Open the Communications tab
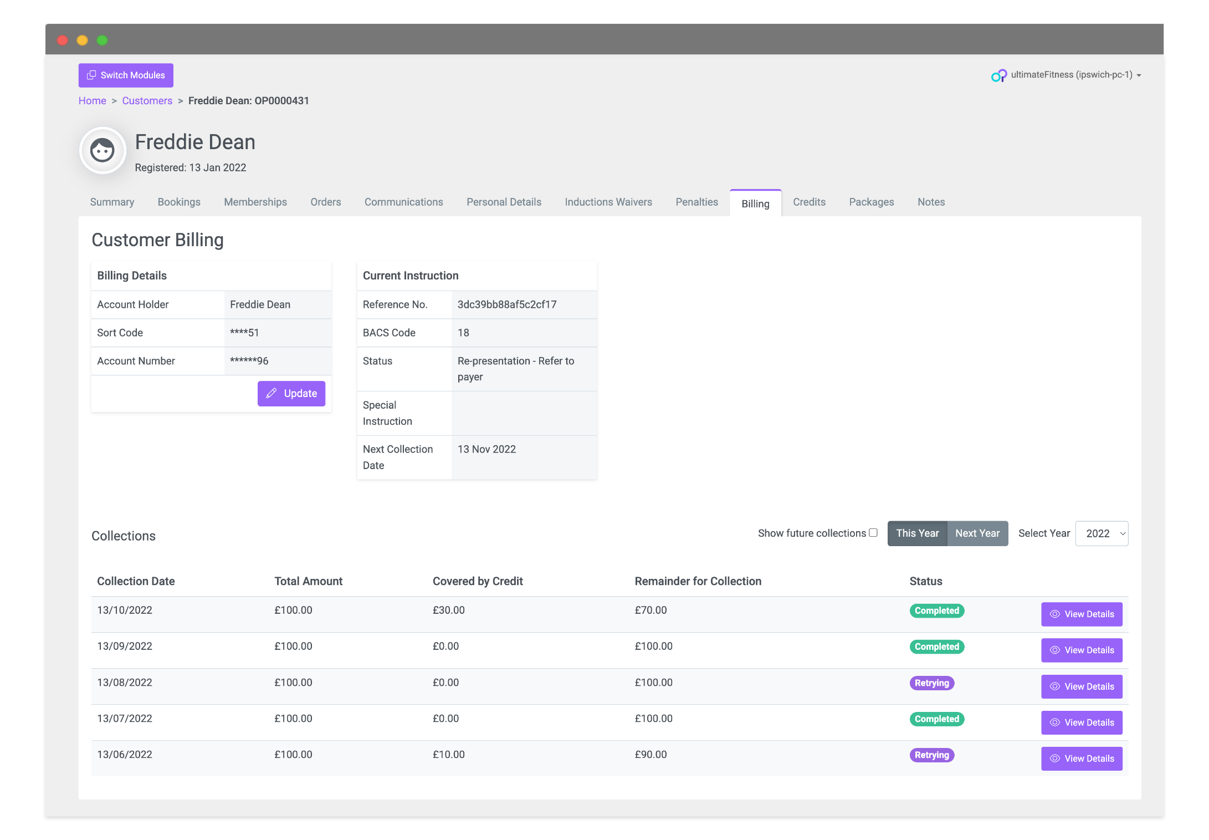 click(x=404, y=202)
